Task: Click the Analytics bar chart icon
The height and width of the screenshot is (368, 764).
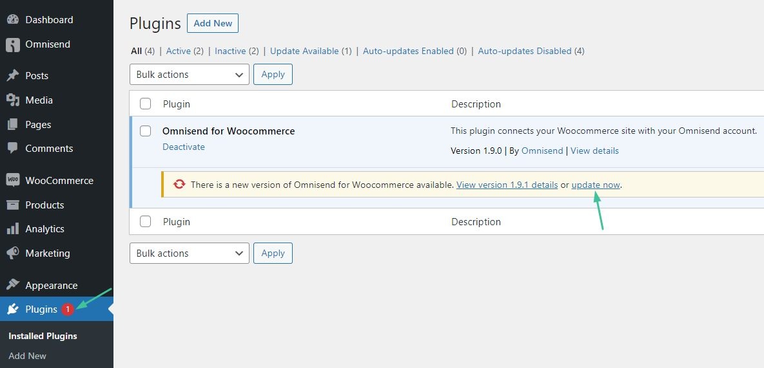Action: click(13, 228)
